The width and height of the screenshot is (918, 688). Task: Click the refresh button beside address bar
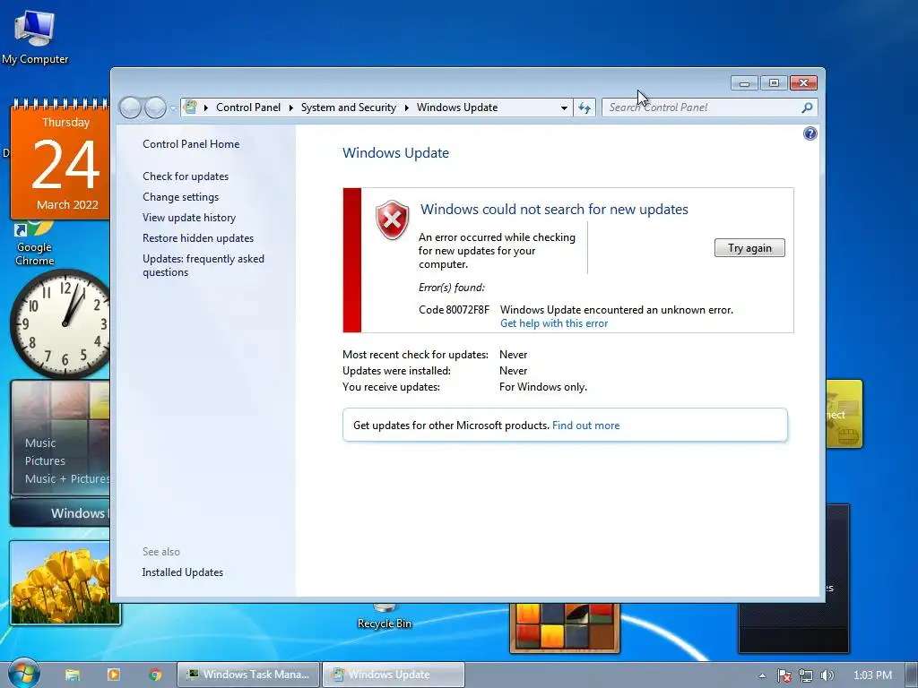tap(585, 107)
